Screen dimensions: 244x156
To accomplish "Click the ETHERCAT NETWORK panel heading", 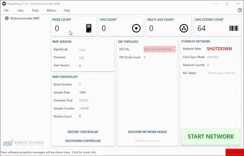I will point(196,41).
